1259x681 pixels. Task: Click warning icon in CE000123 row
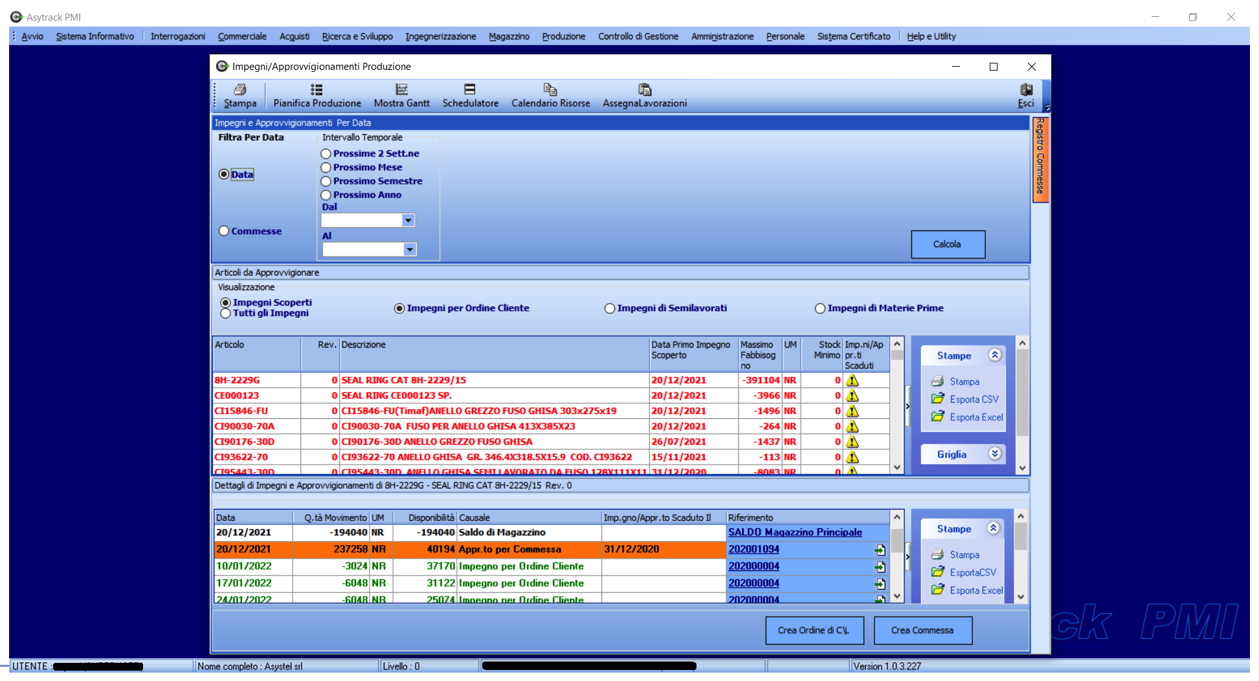click(x=852, y=396)
